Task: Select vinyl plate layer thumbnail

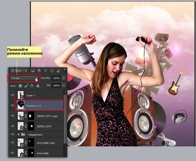Action: pos(21,153)
